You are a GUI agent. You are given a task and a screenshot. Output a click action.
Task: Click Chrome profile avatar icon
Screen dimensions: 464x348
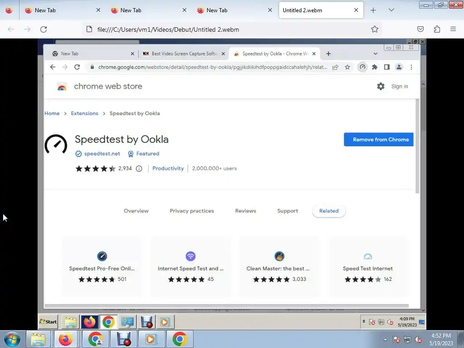point(399,67)
